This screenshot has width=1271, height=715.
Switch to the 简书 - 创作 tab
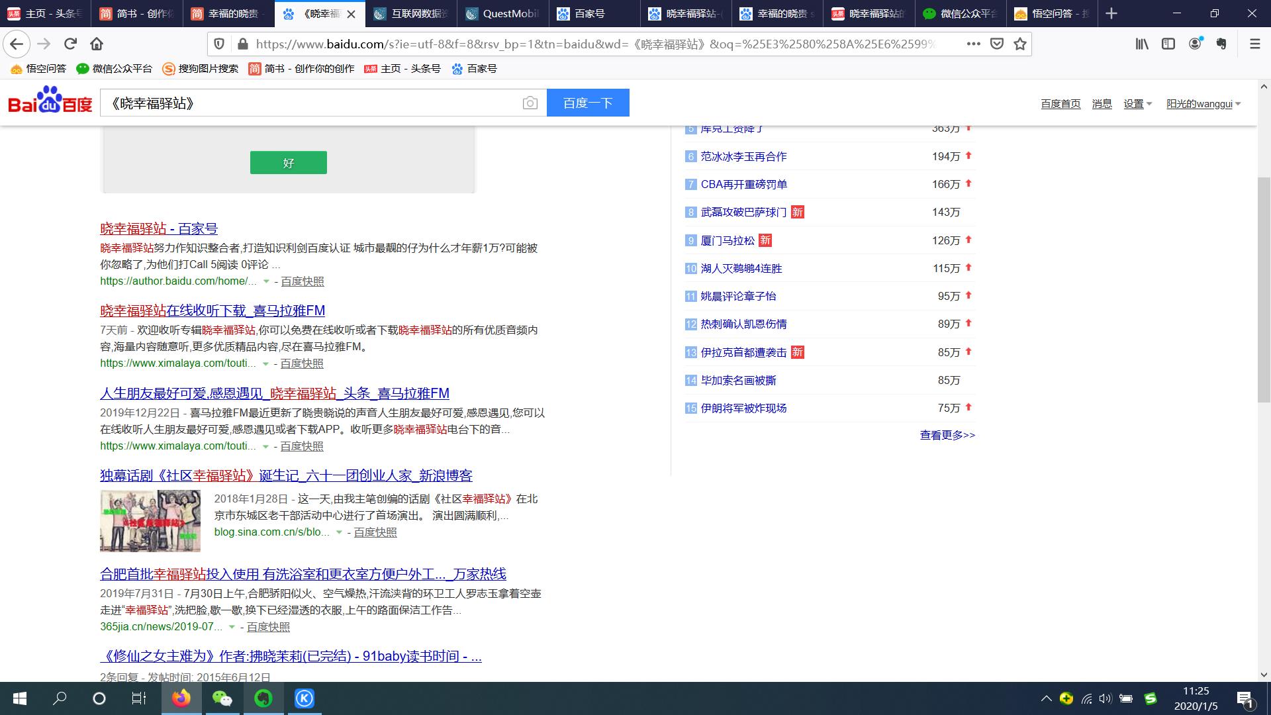pos(136,14)
